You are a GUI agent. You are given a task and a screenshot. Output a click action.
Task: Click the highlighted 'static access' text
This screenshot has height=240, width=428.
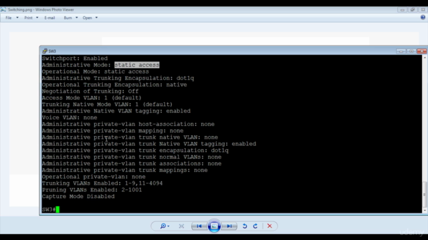[x=136, y=65]
